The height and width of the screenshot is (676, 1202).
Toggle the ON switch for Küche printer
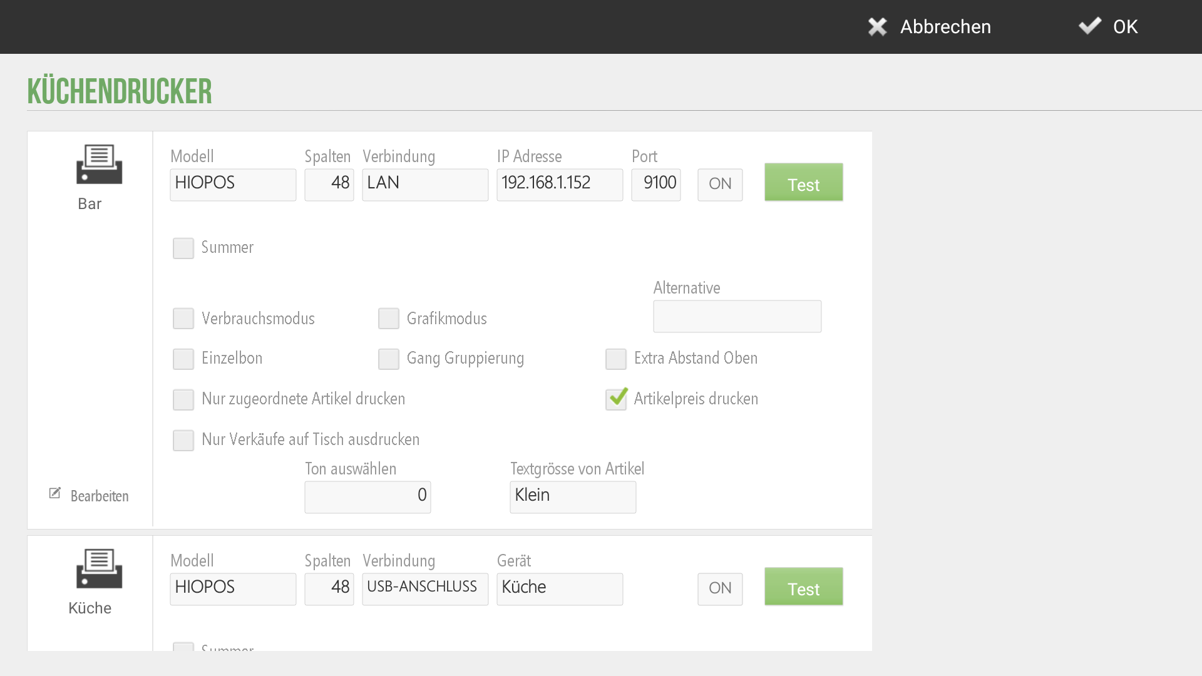tap(720, 589)
